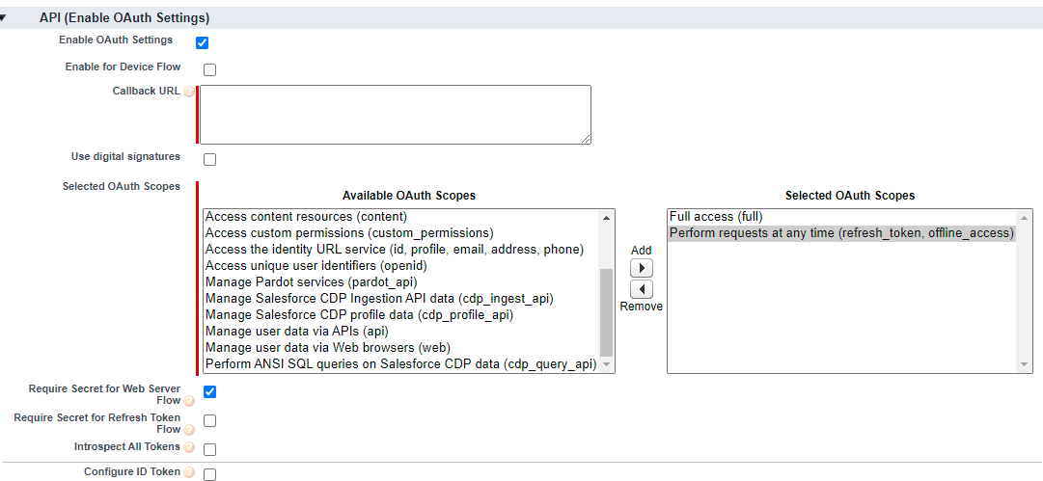Click the up arrow of the Available OAuth Scopes scrollbar
The height and width of the screenshot is (481, 1043).
tap(606, 217)
